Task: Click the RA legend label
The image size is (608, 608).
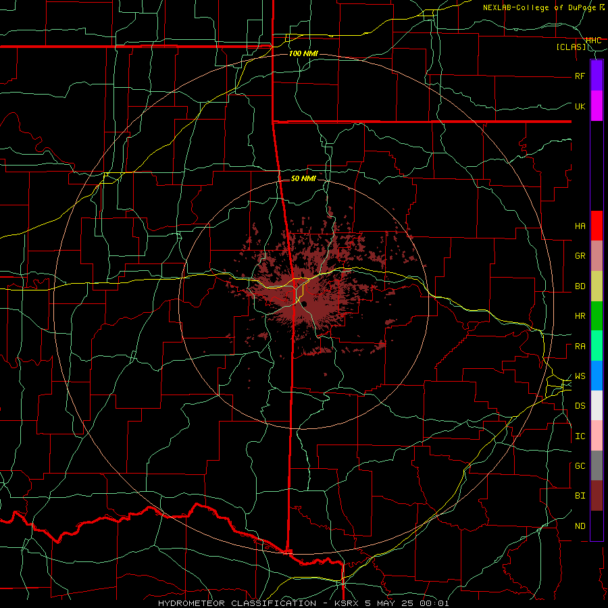Action: (580, 347)
